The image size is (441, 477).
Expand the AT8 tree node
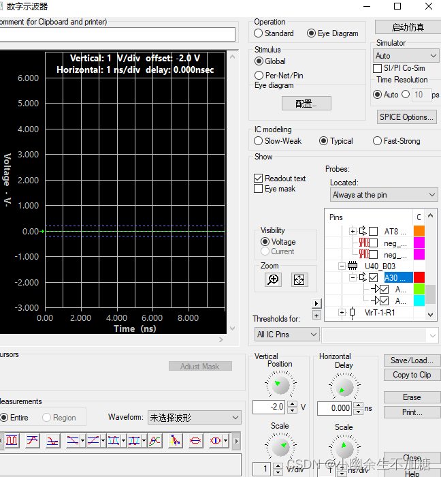(x=353, y=232)
